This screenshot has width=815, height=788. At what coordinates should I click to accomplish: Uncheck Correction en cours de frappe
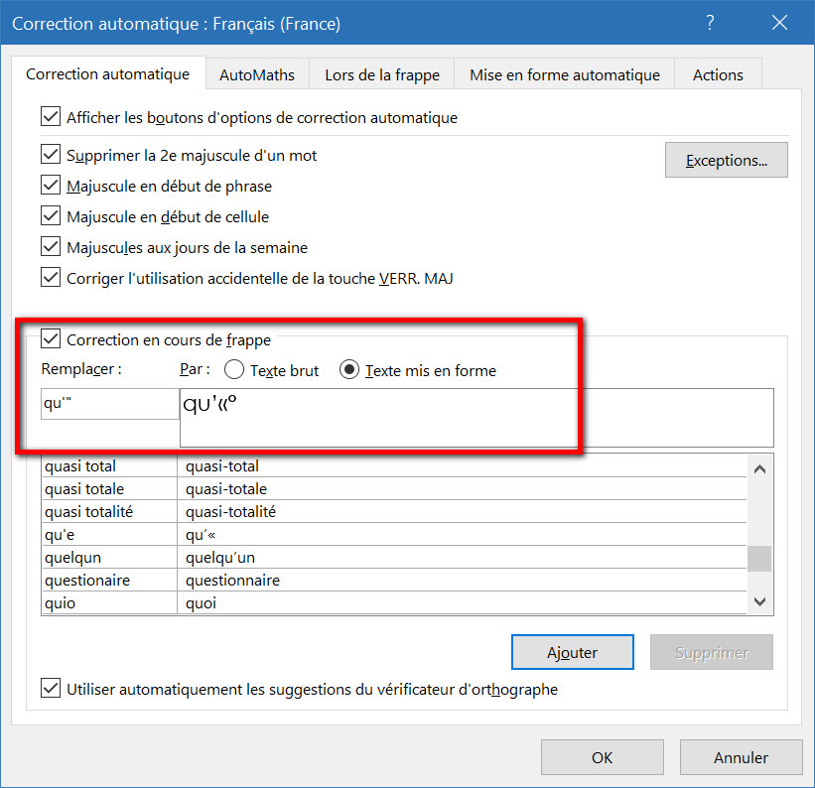[51, 339]
